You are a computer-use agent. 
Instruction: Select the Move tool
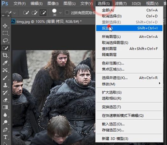point(5,26)
